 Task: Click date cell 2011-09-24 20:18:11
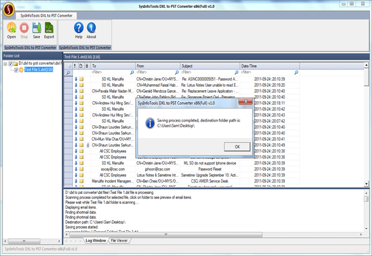270,103
